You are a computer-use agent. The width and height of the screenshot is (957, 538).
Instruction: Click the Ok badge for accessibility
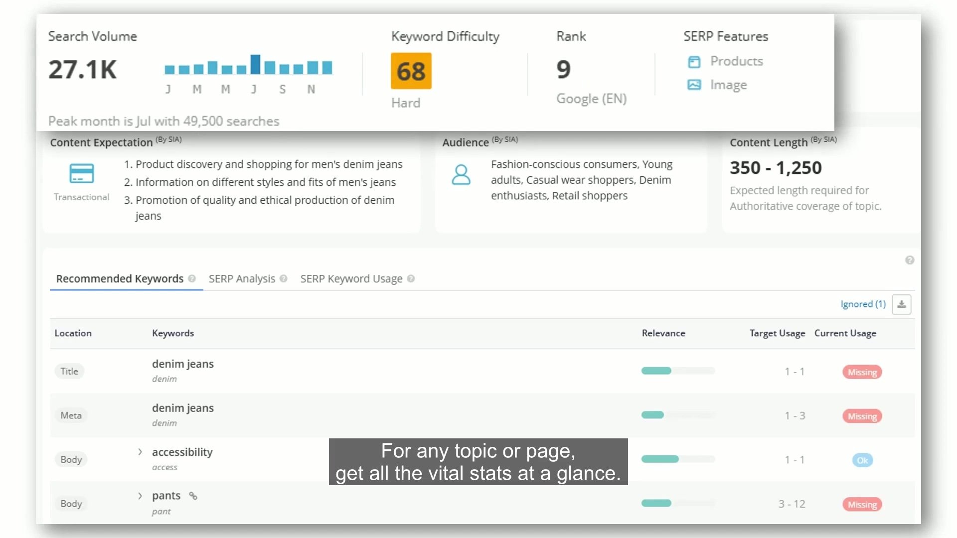(x=862, y=460)
